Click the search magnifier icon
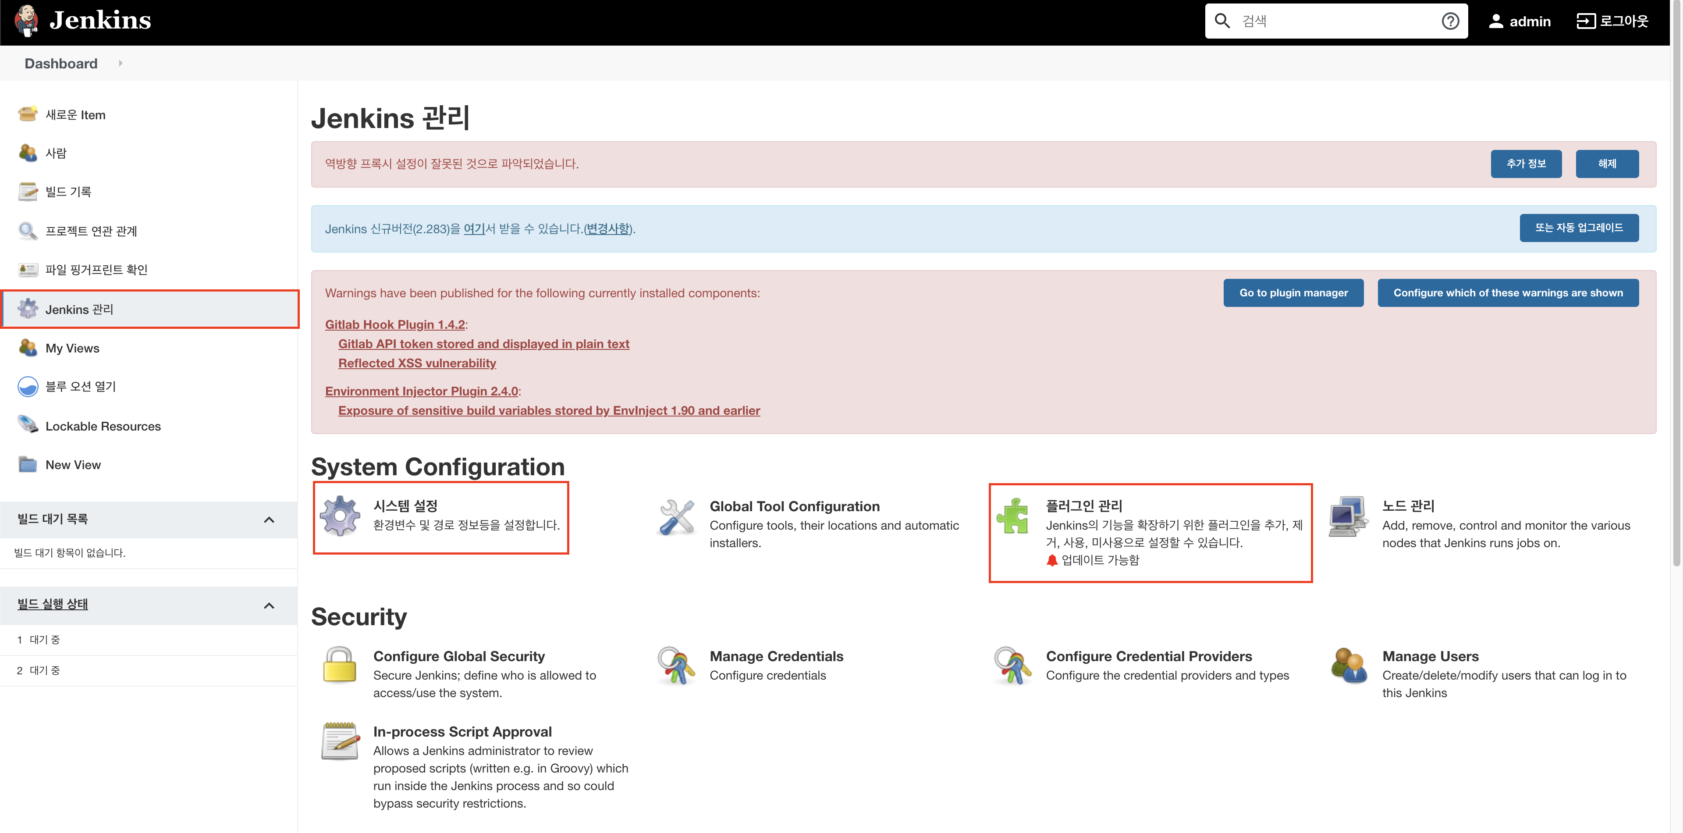The height and width of the screenshot is (833, 1683). click(1222, 21)
